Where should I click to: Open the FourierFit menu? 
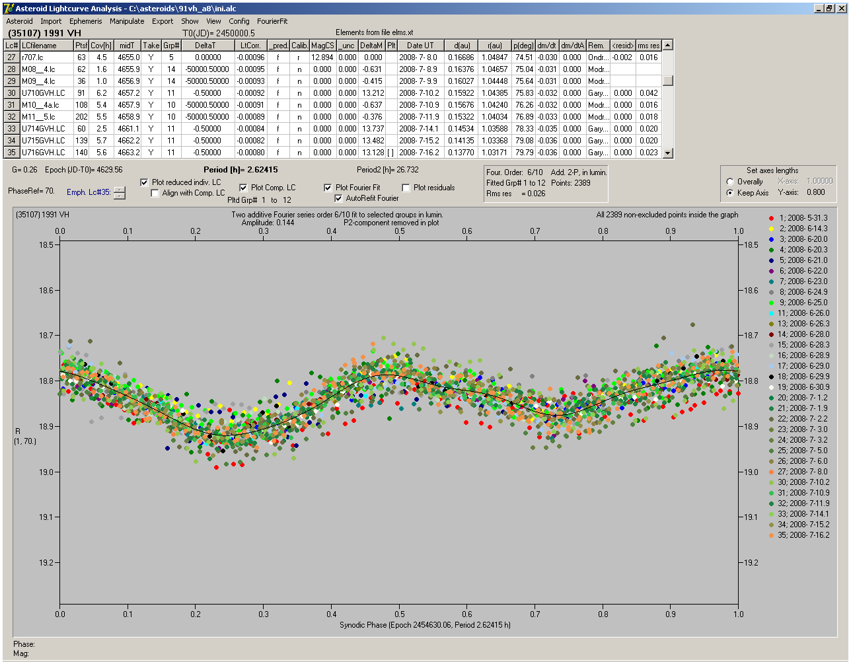pyautogui.click(x=272, y=21)
